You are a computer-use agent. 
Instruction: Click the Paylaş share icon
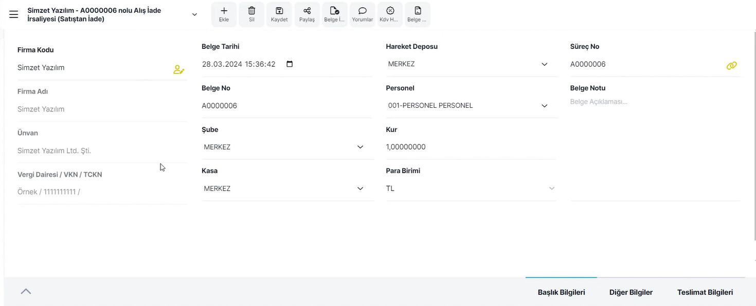307,11
